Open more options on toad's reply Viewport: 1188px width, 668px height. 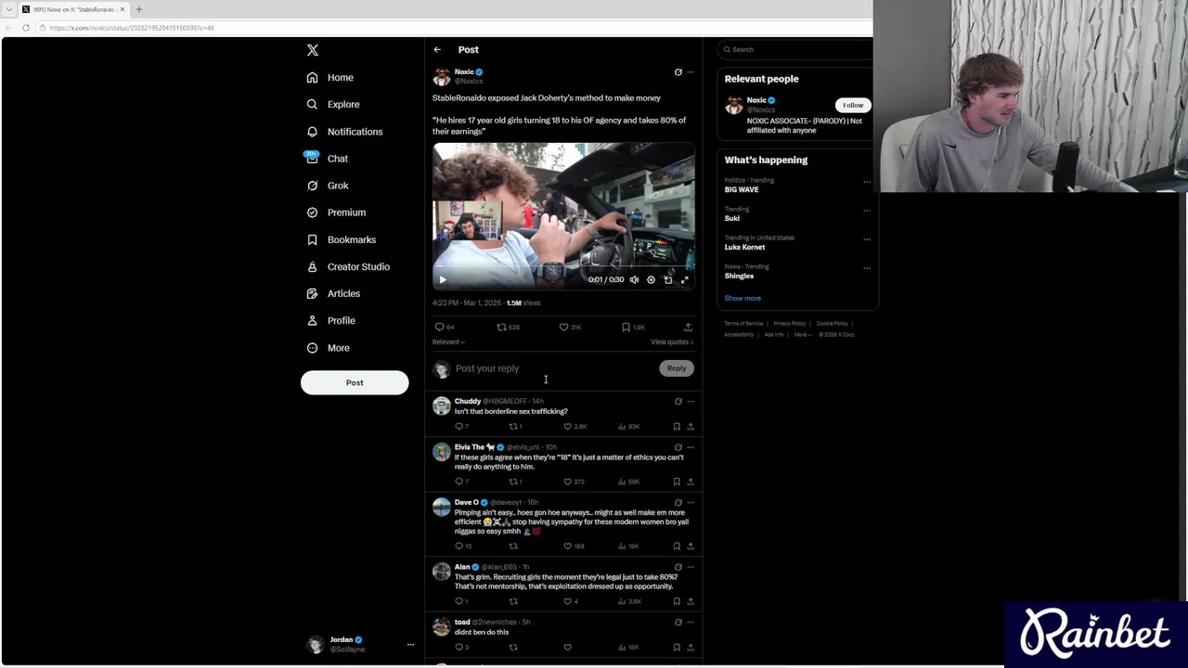pos(690,623)
